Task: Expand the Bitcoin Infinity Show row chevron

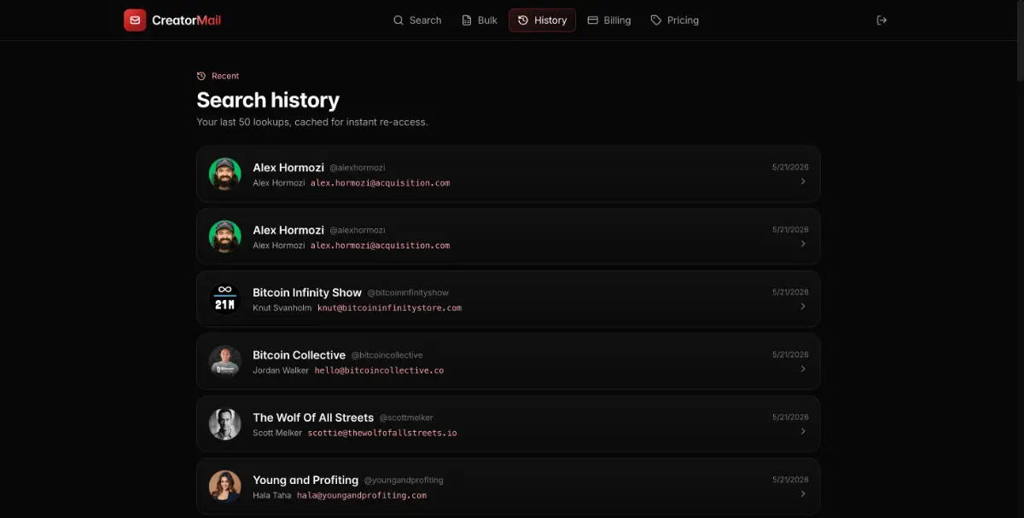Action: (803, 307)
